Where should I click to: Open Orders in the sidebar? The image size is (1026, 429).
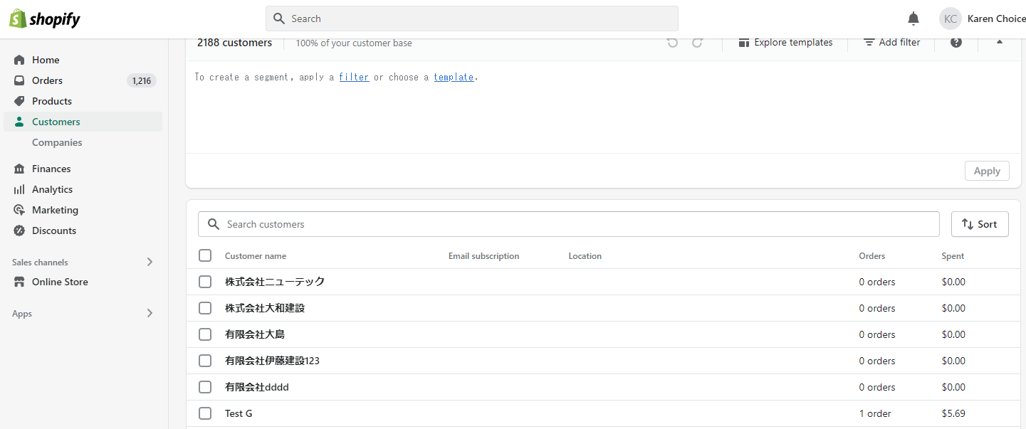47,80
